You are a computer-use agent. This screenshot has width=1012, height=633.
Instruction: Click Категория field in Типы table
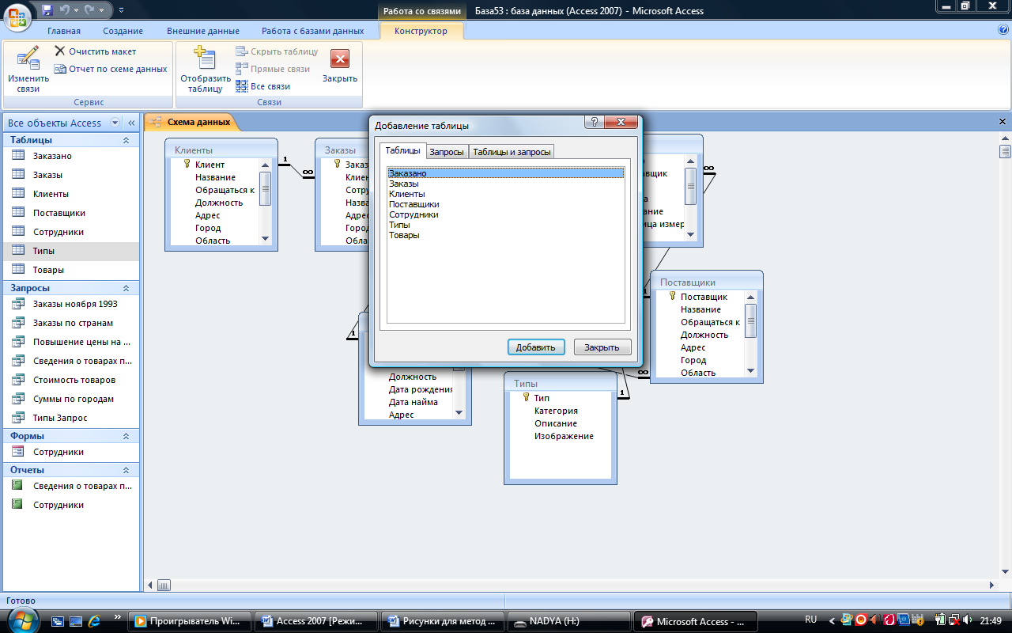(556, 411)
